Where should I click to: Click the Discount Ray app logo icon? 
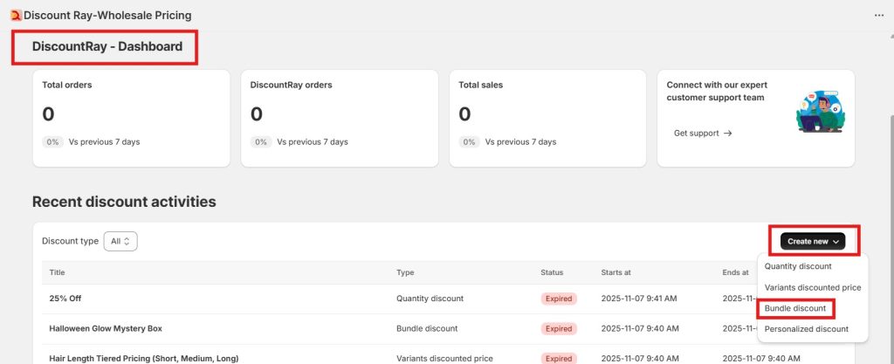16,15
